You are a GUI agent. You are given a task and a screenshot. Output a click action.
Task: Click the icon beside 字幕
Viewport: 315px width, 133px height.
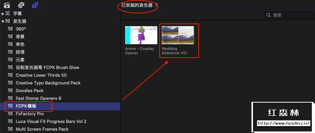[8, 13]
